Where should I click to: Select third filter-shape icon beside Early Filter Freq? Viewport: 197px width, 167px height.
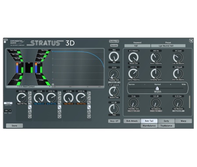60,102
